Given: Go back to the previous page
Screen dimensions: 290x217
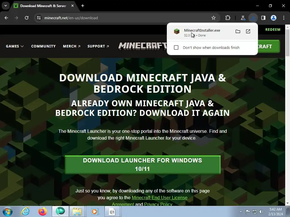Looking at the screenshot, I should [6, 18].
